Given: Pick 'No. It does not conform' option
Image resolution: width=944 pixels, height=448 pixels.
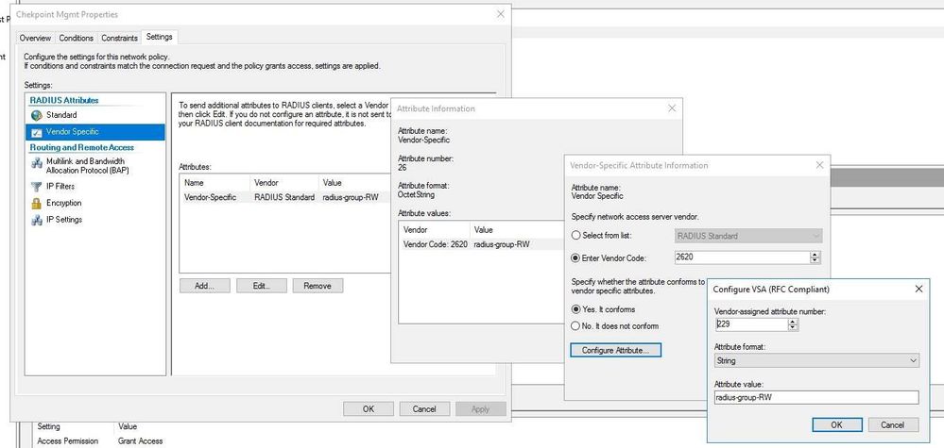Looking at the screenshot, I should coord(577,326).
